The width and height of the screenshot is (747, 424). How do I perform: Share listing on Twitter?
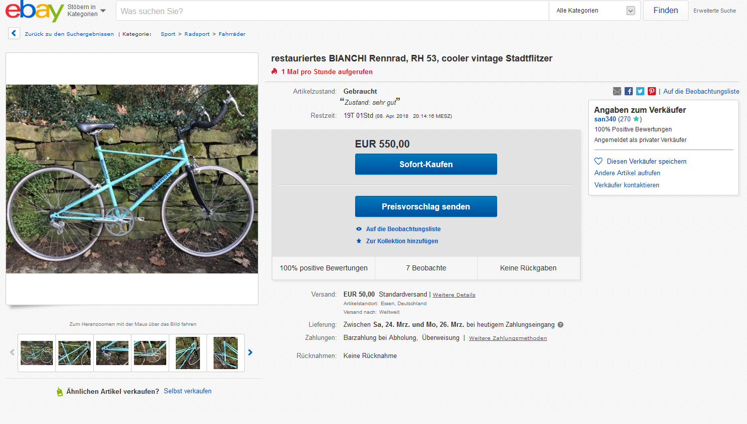(x=640, y=91)
